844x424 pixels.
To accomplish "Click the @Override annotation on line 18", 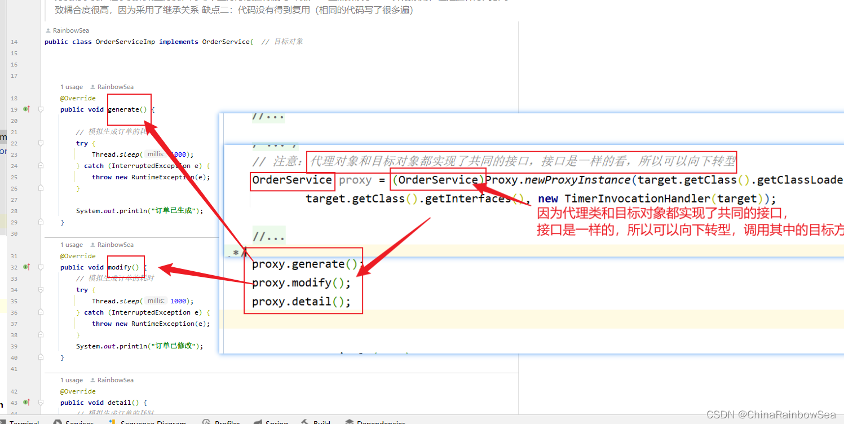I will tap(78, 98).
